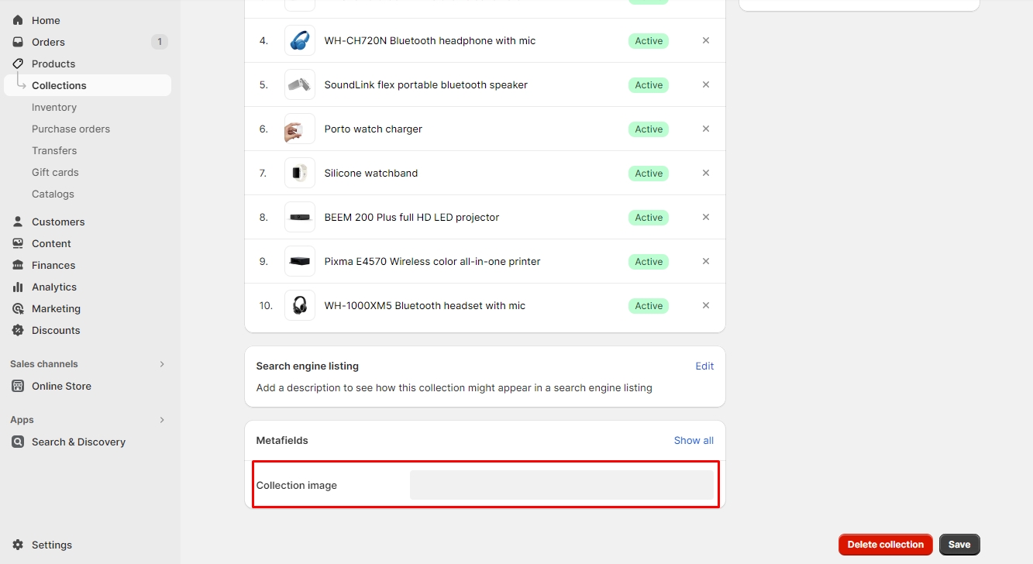Screen dimensions: 1033x564
Task: Click the Discounts badge icon
Action: [x=18, y=330]
